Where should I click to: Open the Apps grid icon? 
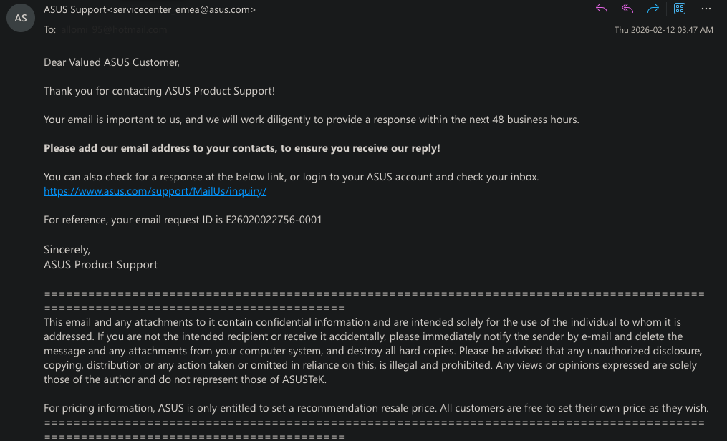(x=680, y=9)
